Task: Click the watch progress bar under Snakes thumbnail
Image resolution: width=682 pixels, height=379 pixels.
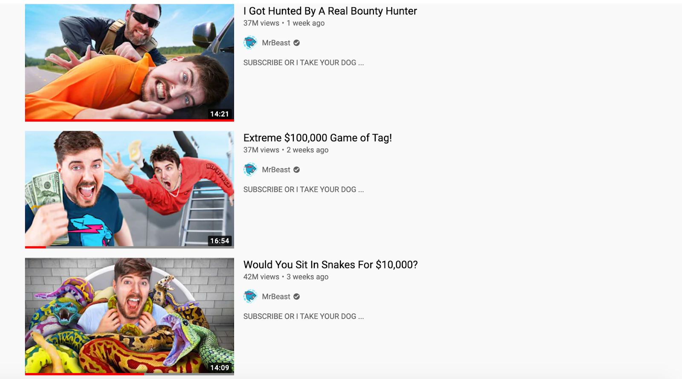Action: (130, 374)
